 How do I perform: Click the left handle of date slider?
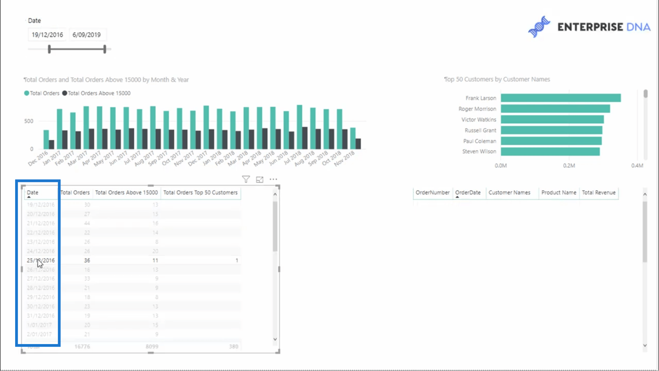(49, 49)
